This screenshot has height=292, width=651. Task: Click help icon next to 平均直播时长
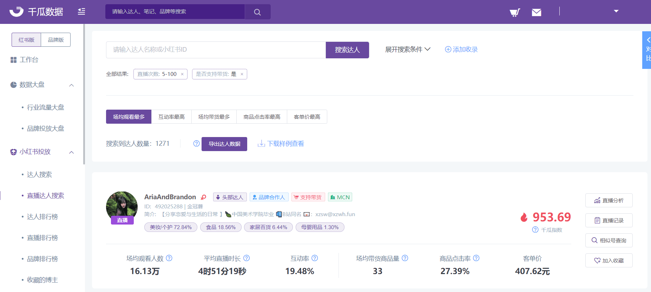(246, 258)
